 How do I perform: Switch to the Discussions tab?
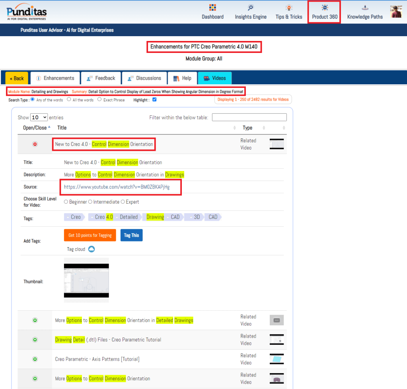[144, 78]
